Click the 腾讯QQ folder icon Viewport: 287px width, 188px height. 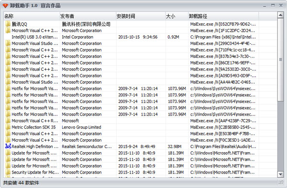pos(8,24)
